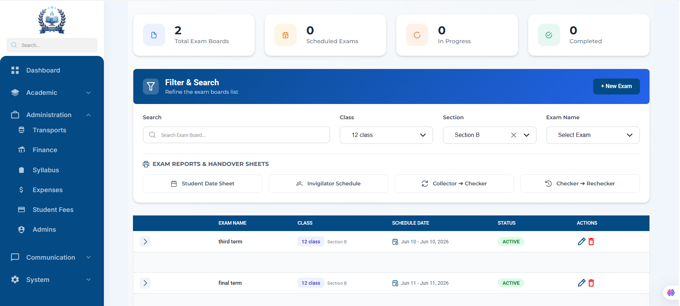Click the EduManage logo at top left

coord(52,20)
